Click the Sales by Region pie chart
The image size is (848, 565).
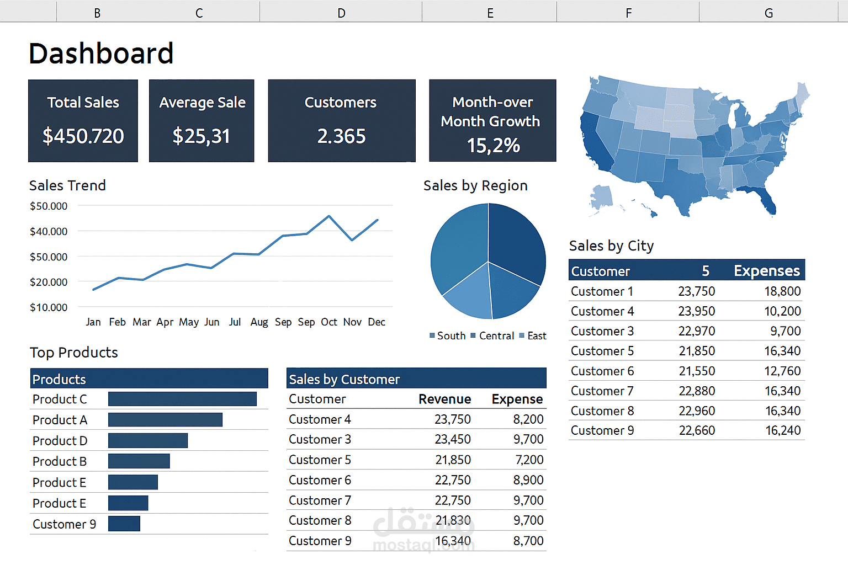coord(489,261)
